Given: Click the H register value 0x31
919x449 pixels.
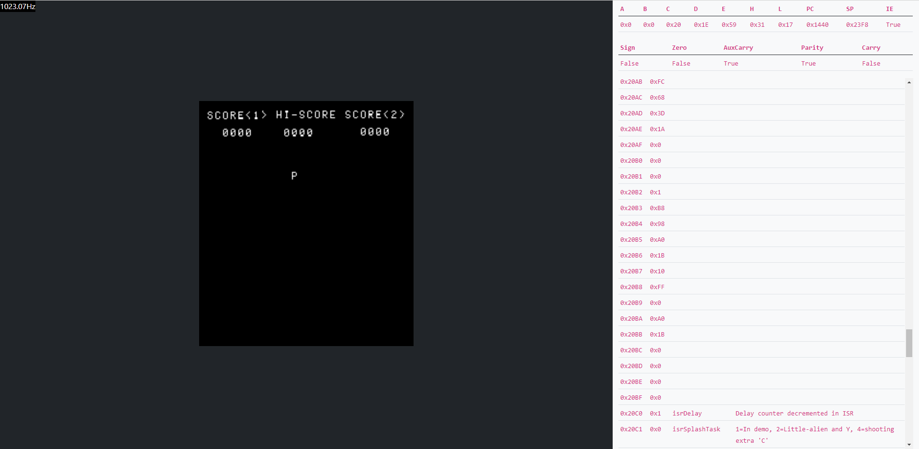Looking at the screenshot, I should (x=757, y=25).
